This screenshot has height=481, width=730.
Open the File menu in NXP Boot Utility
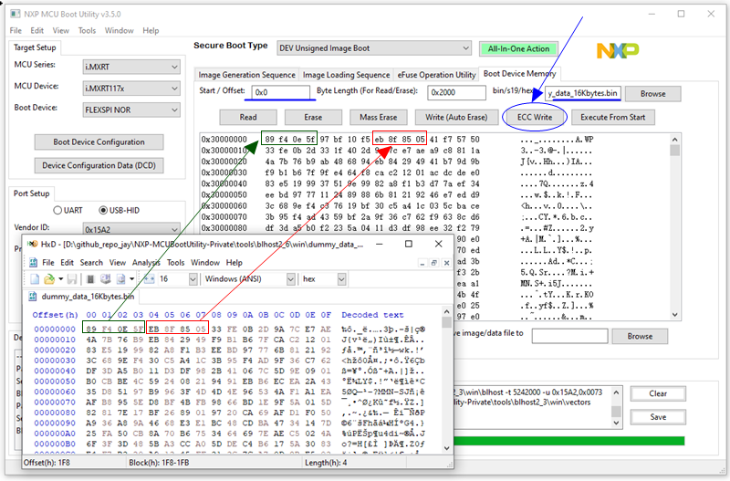pos(16,30)
